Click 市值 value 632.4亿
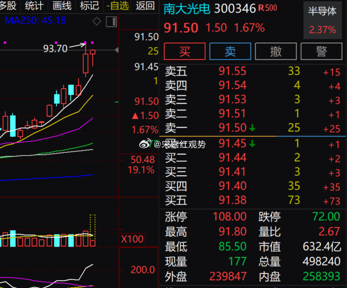Screen dimensions: 347x288 322,247
